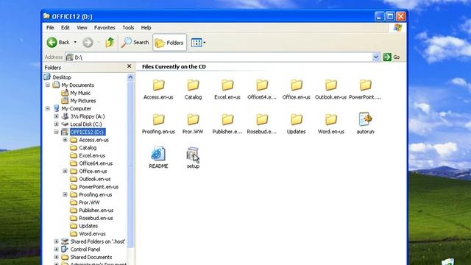This screenshot has width=471, height=265.
Task: Open the Access.en-us folder icon in file pane
Action: (158, 85)
